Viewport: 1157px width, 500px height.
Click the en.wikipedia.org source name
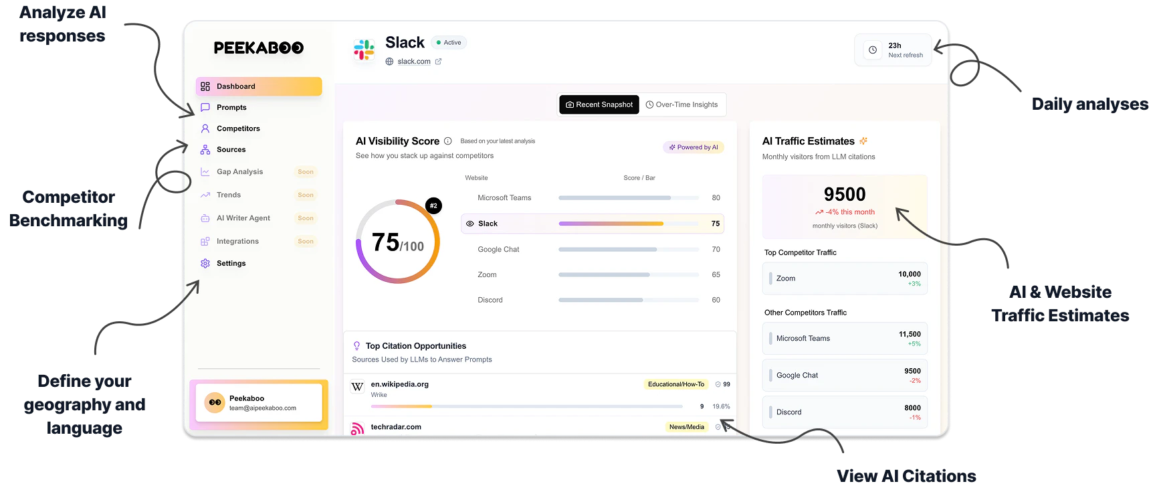[x=400, y=384]
